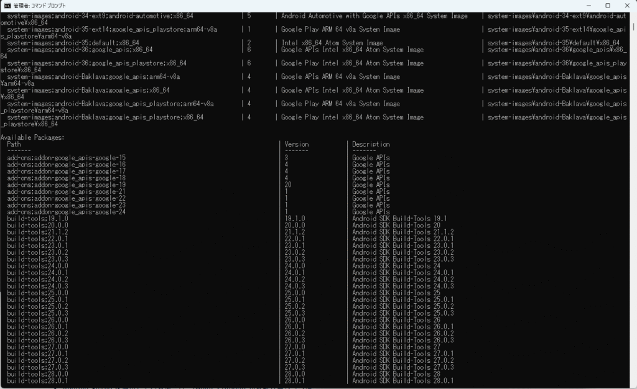Click description 'Android SDK Build-Tools 23.0.2'
The width and height of the screenshot is (637, 389).
403,252
